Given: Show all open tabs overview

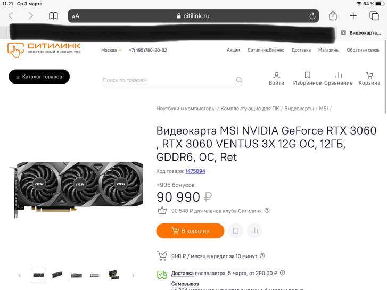Looking at the screenshot, I should (374, 16).
